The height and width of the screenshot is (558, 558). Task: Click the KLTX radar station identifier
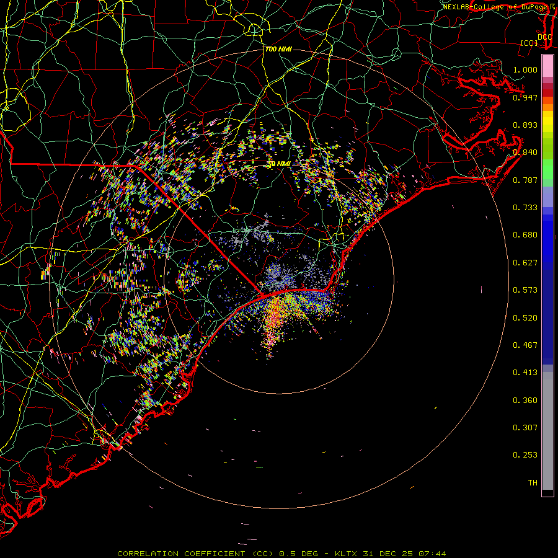point(345,554)
